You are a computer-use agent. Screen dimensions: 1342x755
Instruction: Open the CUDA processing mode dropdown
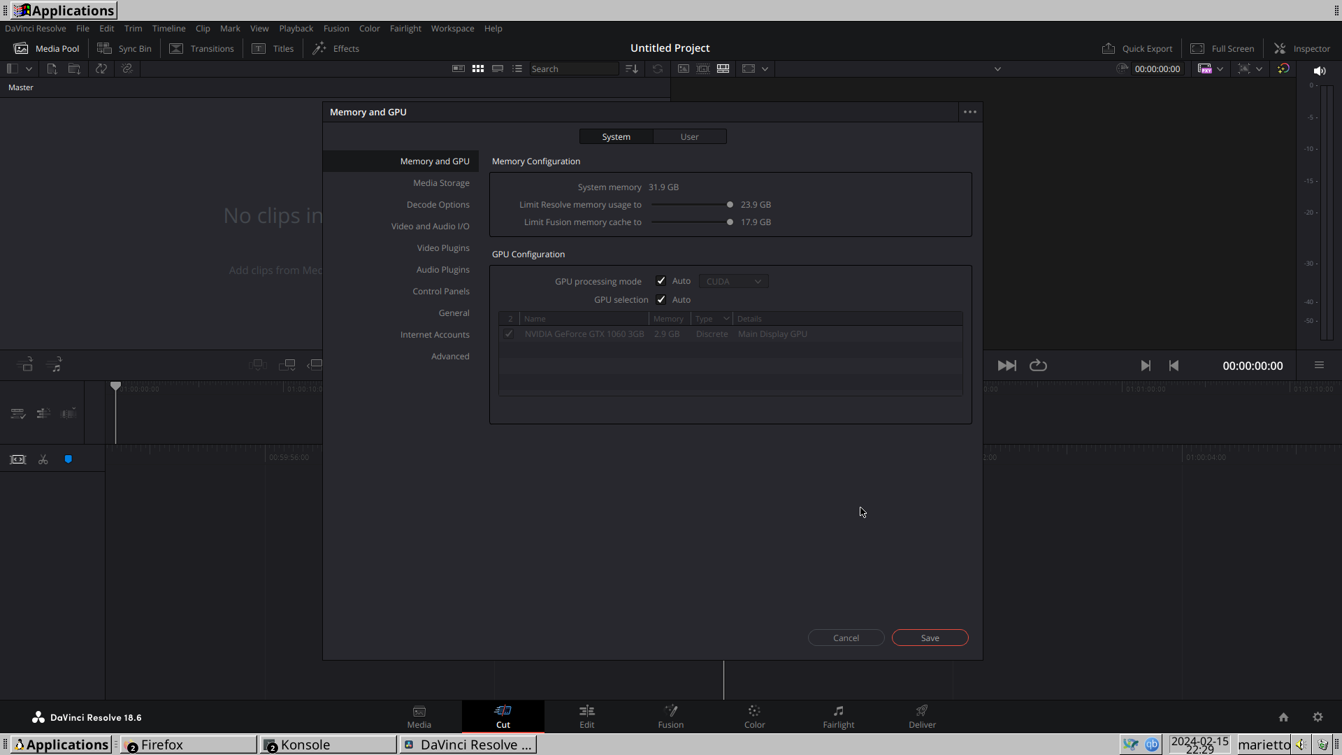tap(733, 281)
